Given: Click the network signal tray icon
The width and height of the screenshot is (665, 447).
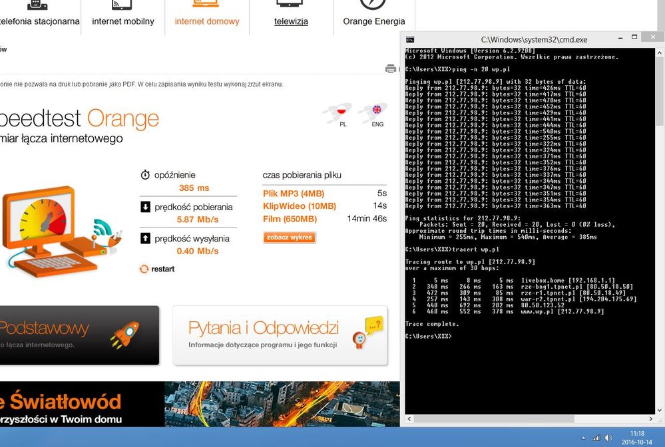Looking at the screenshot, I should [x=596, y=438].
